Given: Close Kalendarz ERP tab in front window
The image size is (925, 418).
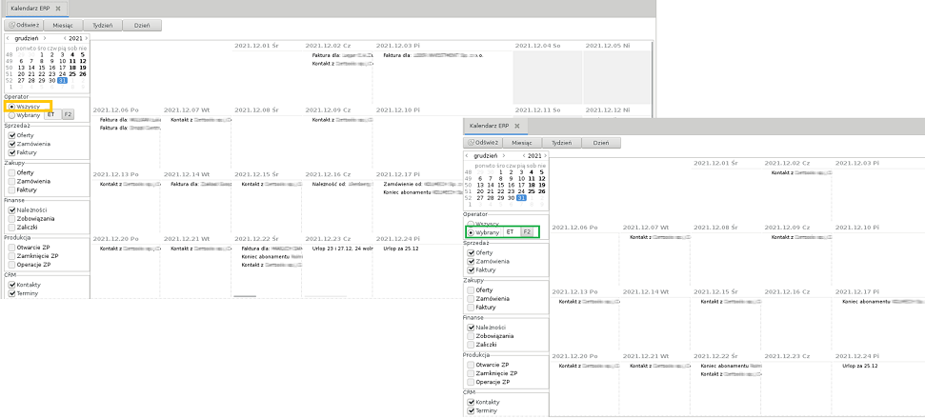Looking at the screenshot, I should [x=516, y=127].
